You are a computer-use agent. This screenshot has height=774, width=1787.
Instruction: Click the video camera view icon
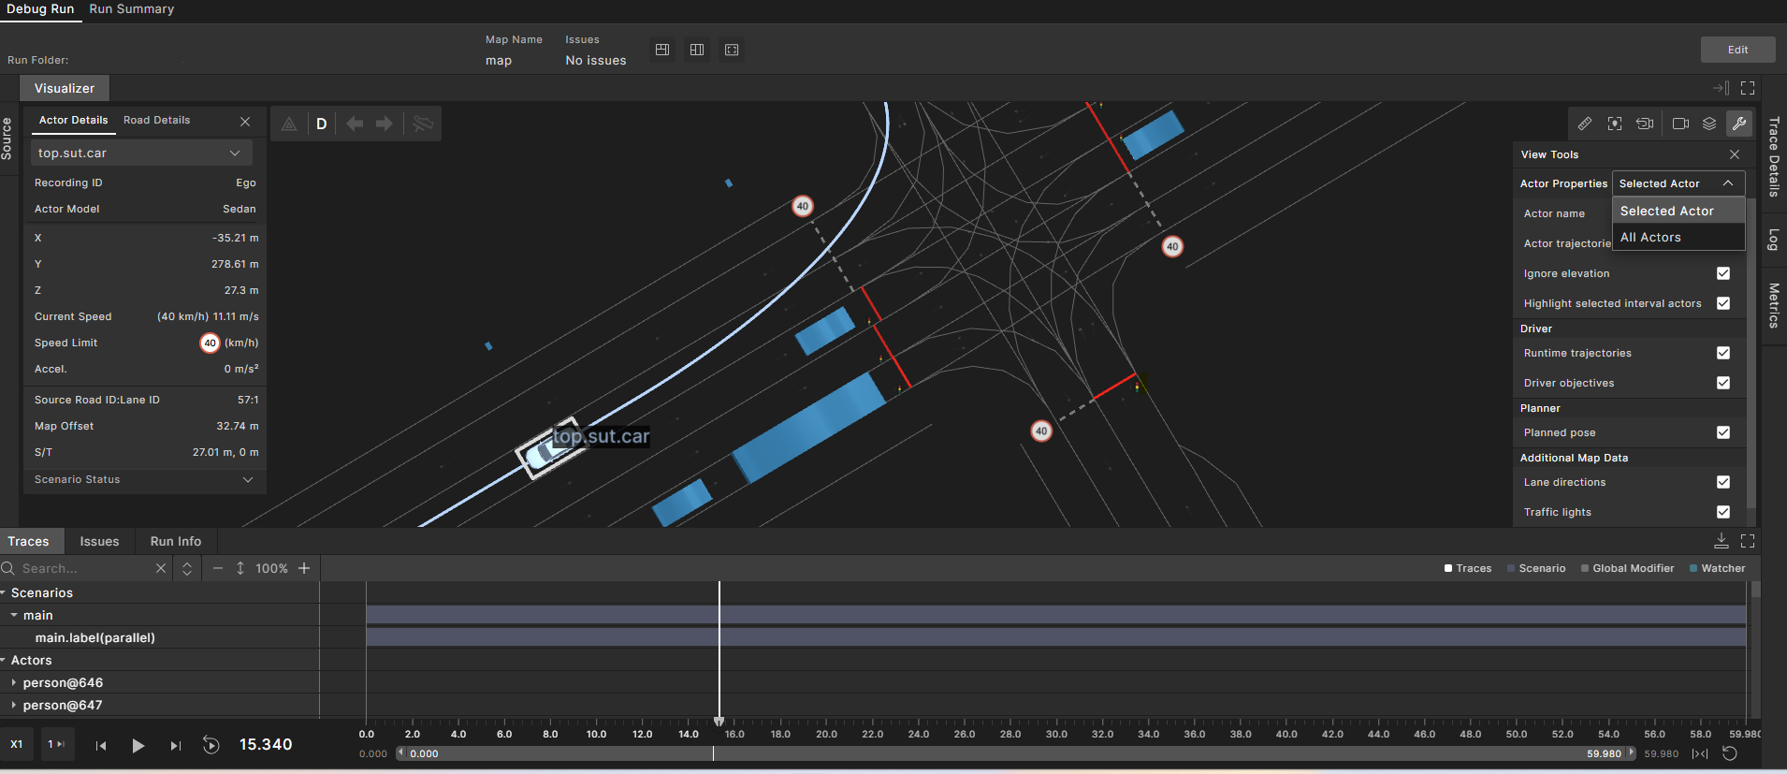[1680, 124]
